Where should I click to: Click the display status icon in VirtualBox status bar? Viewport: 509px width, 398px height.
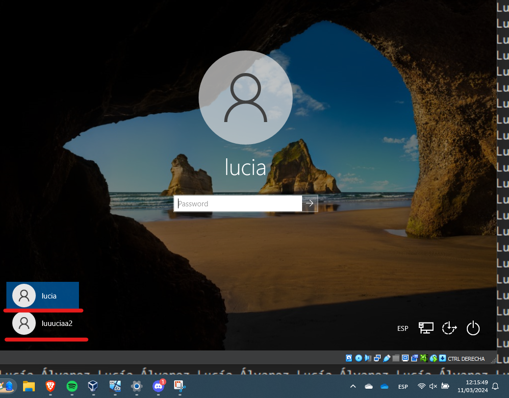coord(405,358)
